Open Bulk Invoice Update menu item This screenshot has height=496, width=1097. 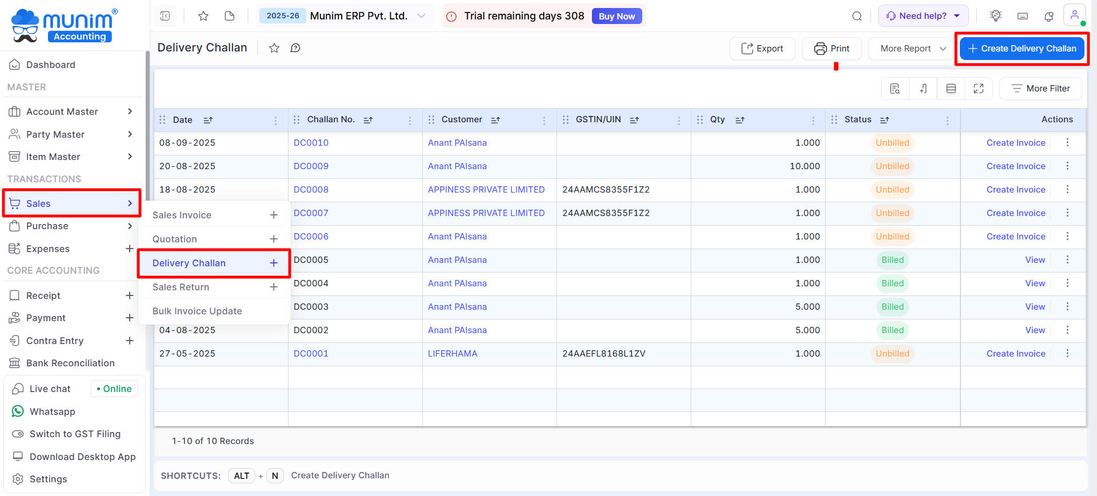click(x=197, y=311)
